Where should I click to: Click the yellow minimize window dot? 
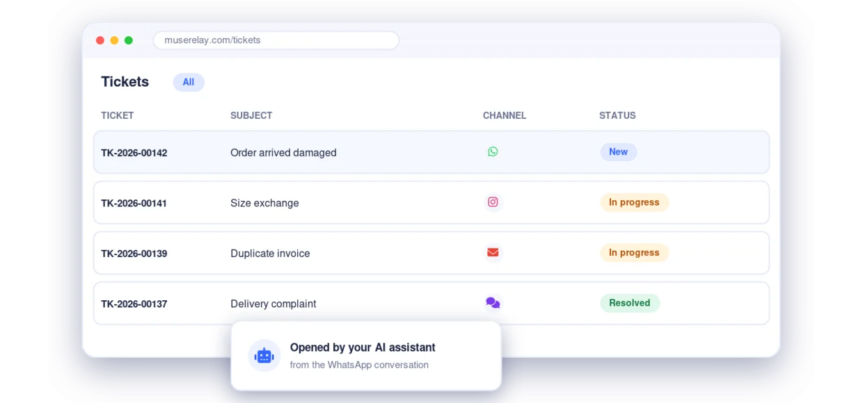pos(114,40)
